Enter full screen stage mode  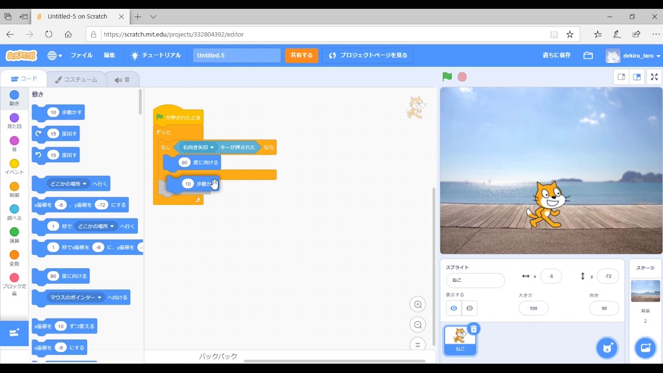tap(654, 77)
